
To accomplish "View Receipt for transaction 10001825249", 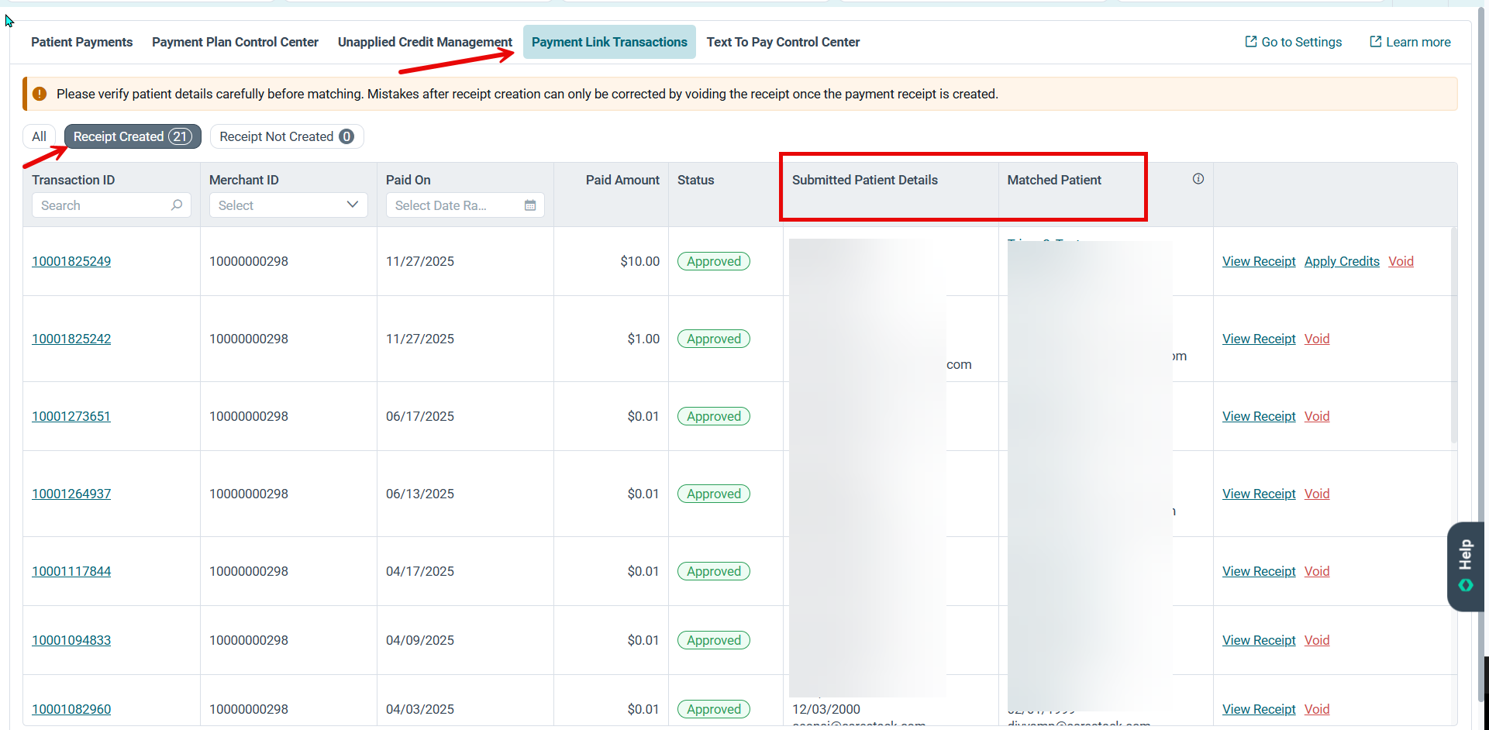I will point(1259,261).
